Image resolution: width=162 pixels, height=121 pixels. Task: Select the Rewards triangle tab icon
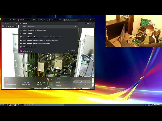[x=51, y=80]
